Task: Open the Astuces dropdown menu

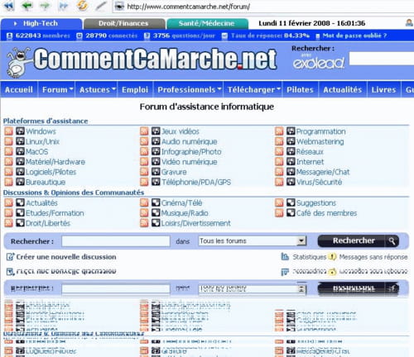Action: 97,89
